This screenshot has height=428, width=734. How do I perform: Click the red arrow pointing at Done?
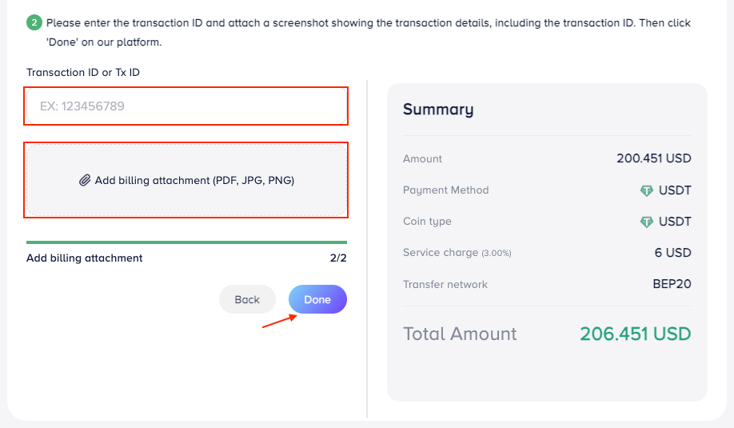pos(278,321)
